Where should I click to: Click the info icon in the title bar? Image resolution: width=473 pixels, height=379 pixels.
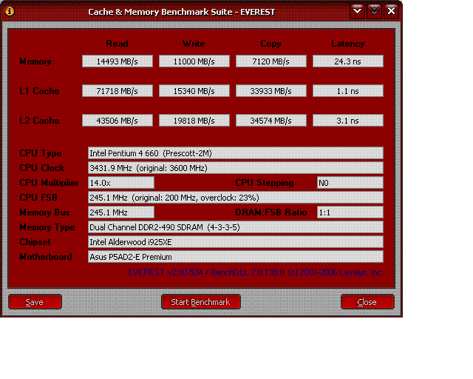tap(10, 12)
